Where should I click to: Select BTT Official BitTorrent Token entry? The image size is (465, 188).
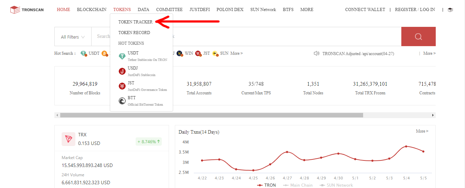(141, 101)
